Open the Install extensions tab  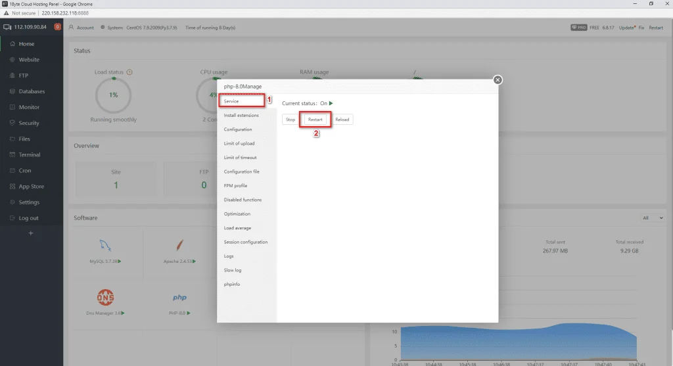[x=241, y=116]
